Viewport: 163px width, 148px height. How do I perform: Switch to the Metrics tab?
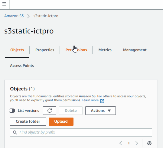point(105,50)
